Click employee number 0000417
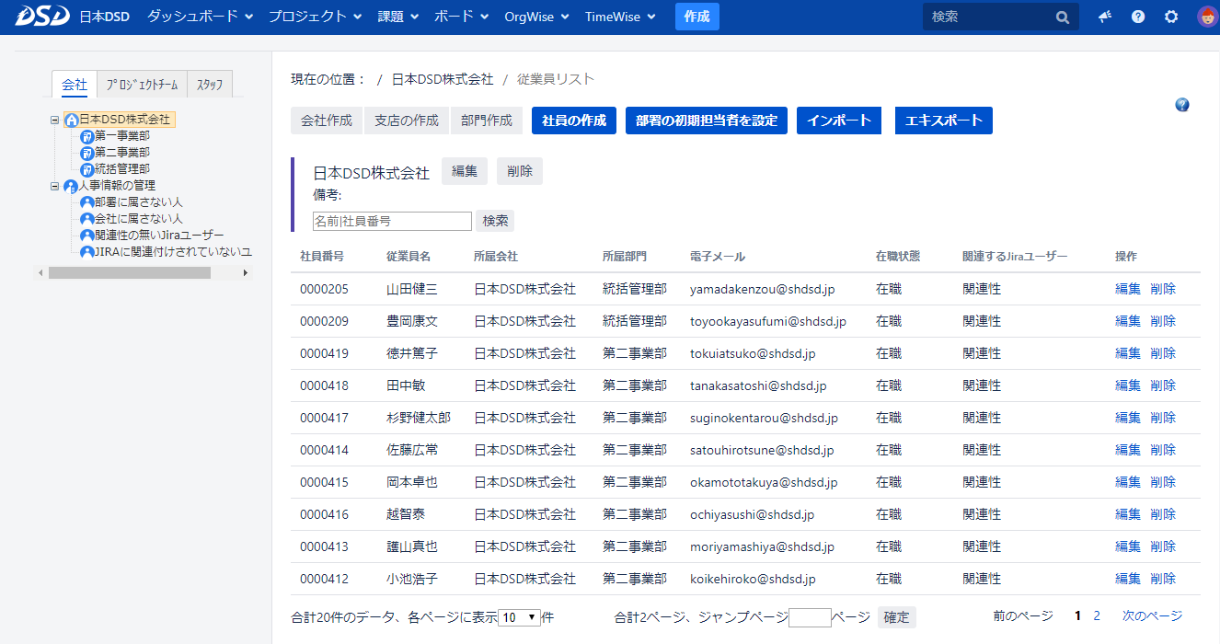Screen dimensions: 1220x644 point(325,418)
